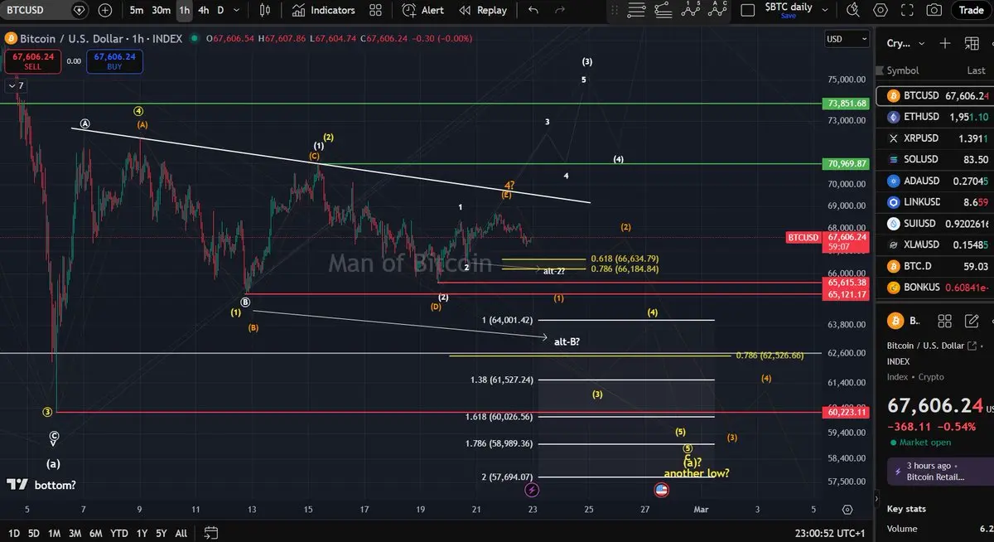
Task: Click the compare/add symbol plus icon
Action: tap(105, 10)
